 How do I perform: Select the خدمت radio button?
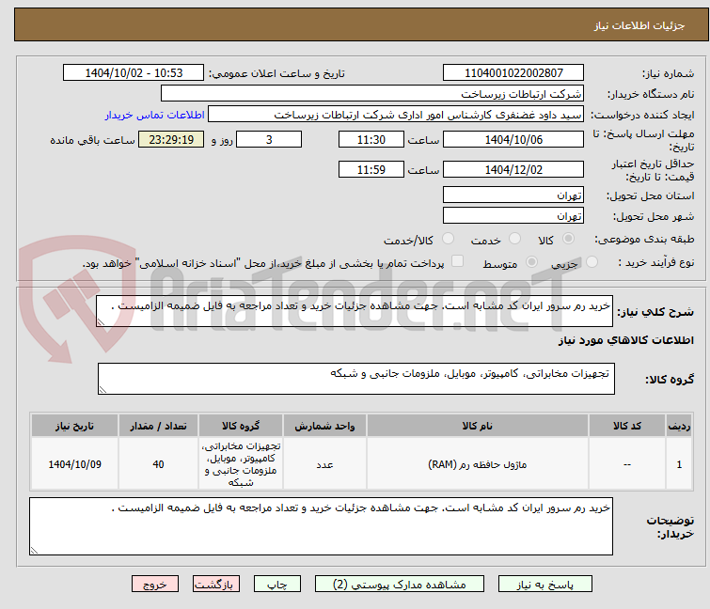pos(514,239)
